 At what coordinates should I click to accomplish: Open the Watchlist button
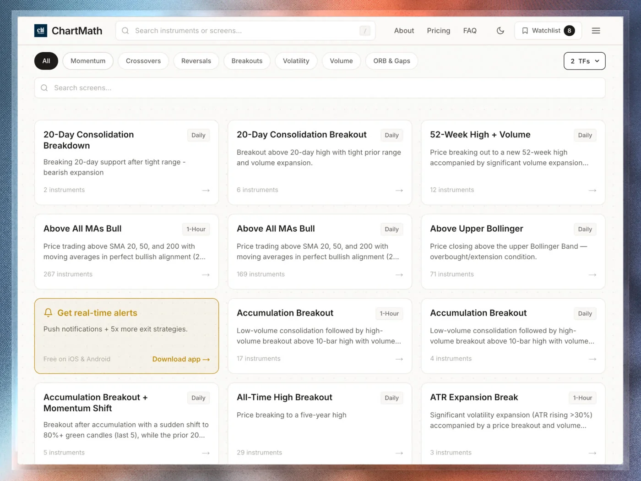click(x=548, y=31)
